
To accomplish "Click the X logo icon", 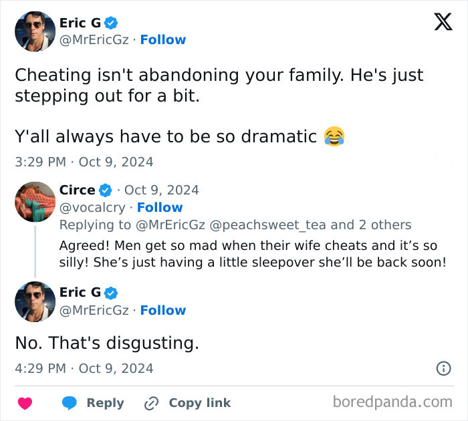I will tap(443, 23).
